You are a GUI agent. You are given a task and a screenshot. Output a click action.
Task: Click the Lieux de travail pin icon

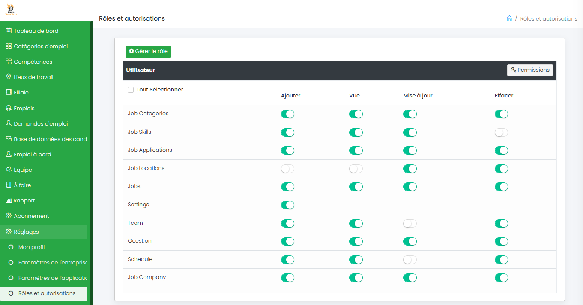click(x=8, y=77)
